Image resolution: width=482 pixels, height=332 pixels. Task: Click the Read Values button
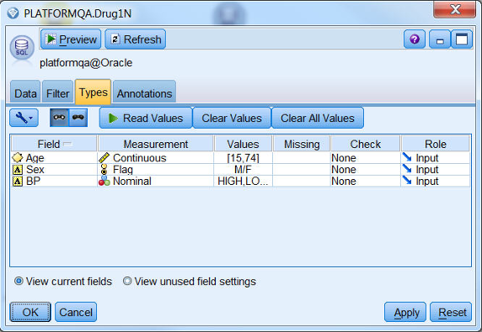pos(146,118)
